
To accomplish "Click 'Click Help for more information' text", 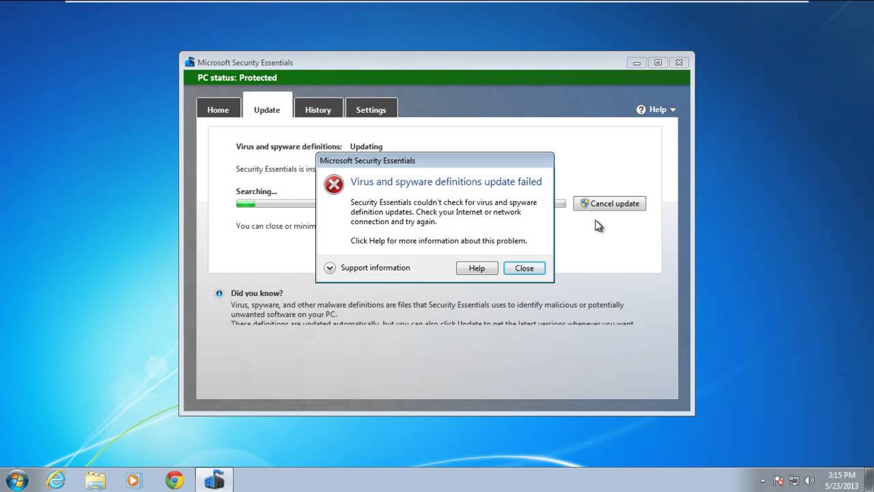I will pyautogui.click(x=438, y=241).
